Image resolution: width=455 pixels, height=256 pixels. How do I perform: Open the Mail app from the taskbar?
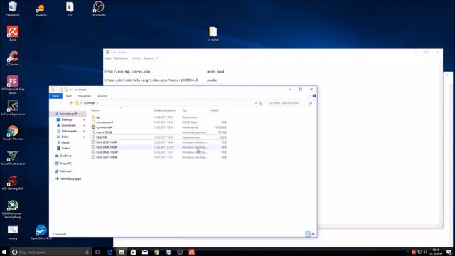click(x=145, y=252)
